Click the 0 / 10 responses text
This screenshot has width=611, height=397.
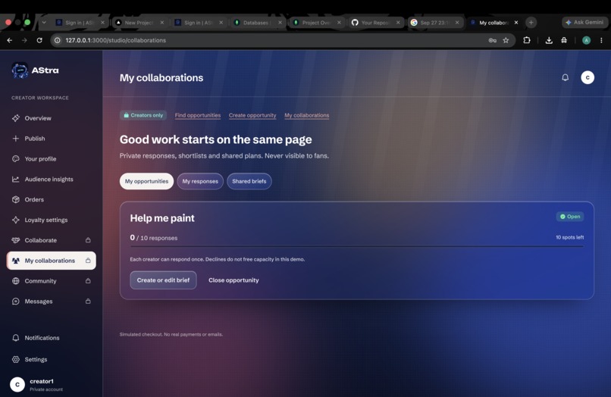coord(154,238)
